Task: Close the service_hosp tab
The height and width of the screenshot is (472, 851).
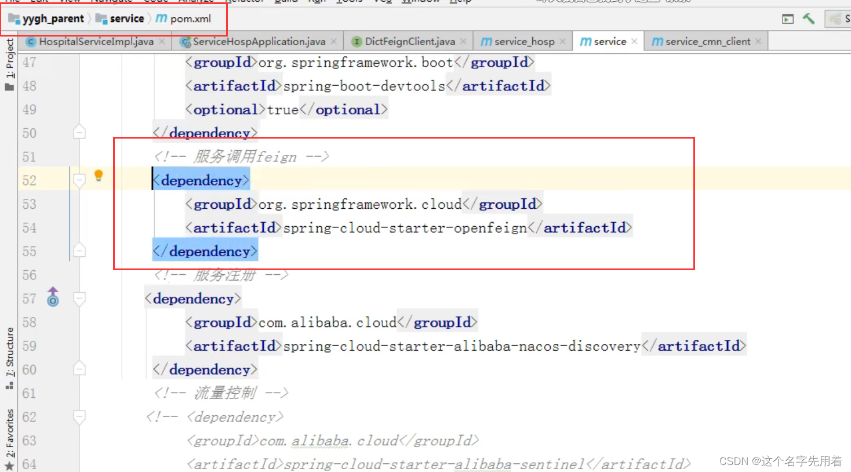Action: coord(562,42)
